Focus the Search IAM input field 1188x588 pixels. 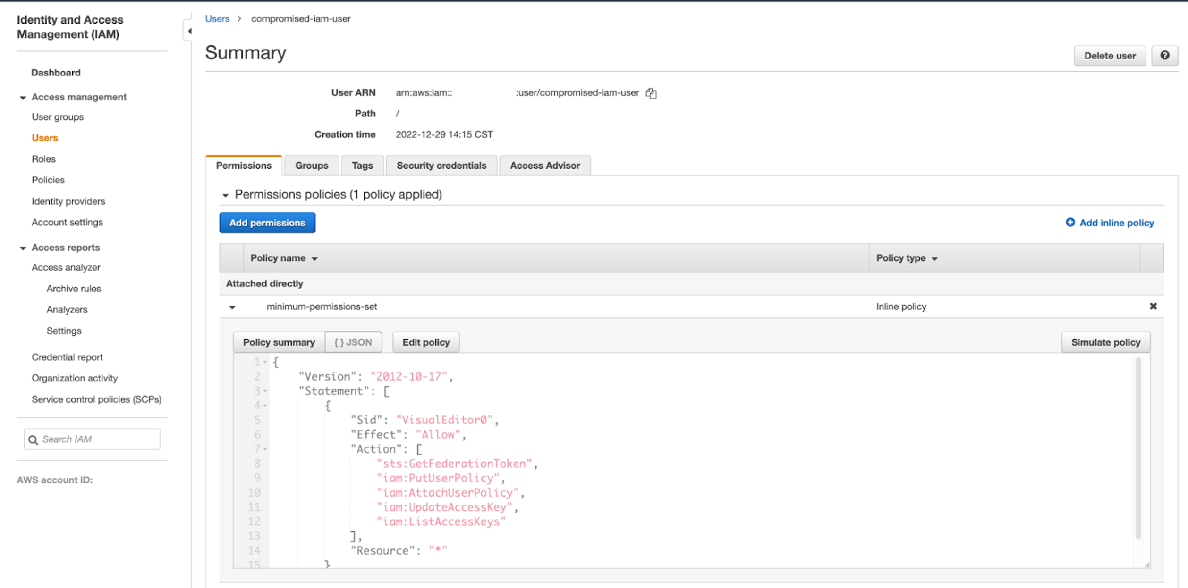tap(92, 439)
